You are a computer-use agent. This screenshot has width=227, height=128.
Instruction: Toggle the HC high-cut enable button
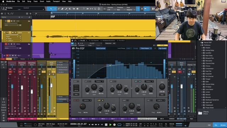151,100
